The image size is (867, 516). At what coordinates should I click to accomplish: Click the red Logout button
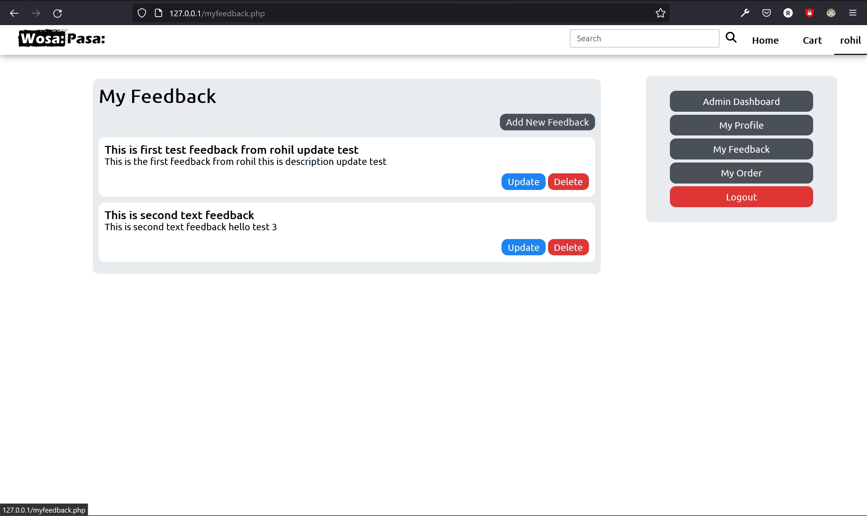click(x=741, y=197)
